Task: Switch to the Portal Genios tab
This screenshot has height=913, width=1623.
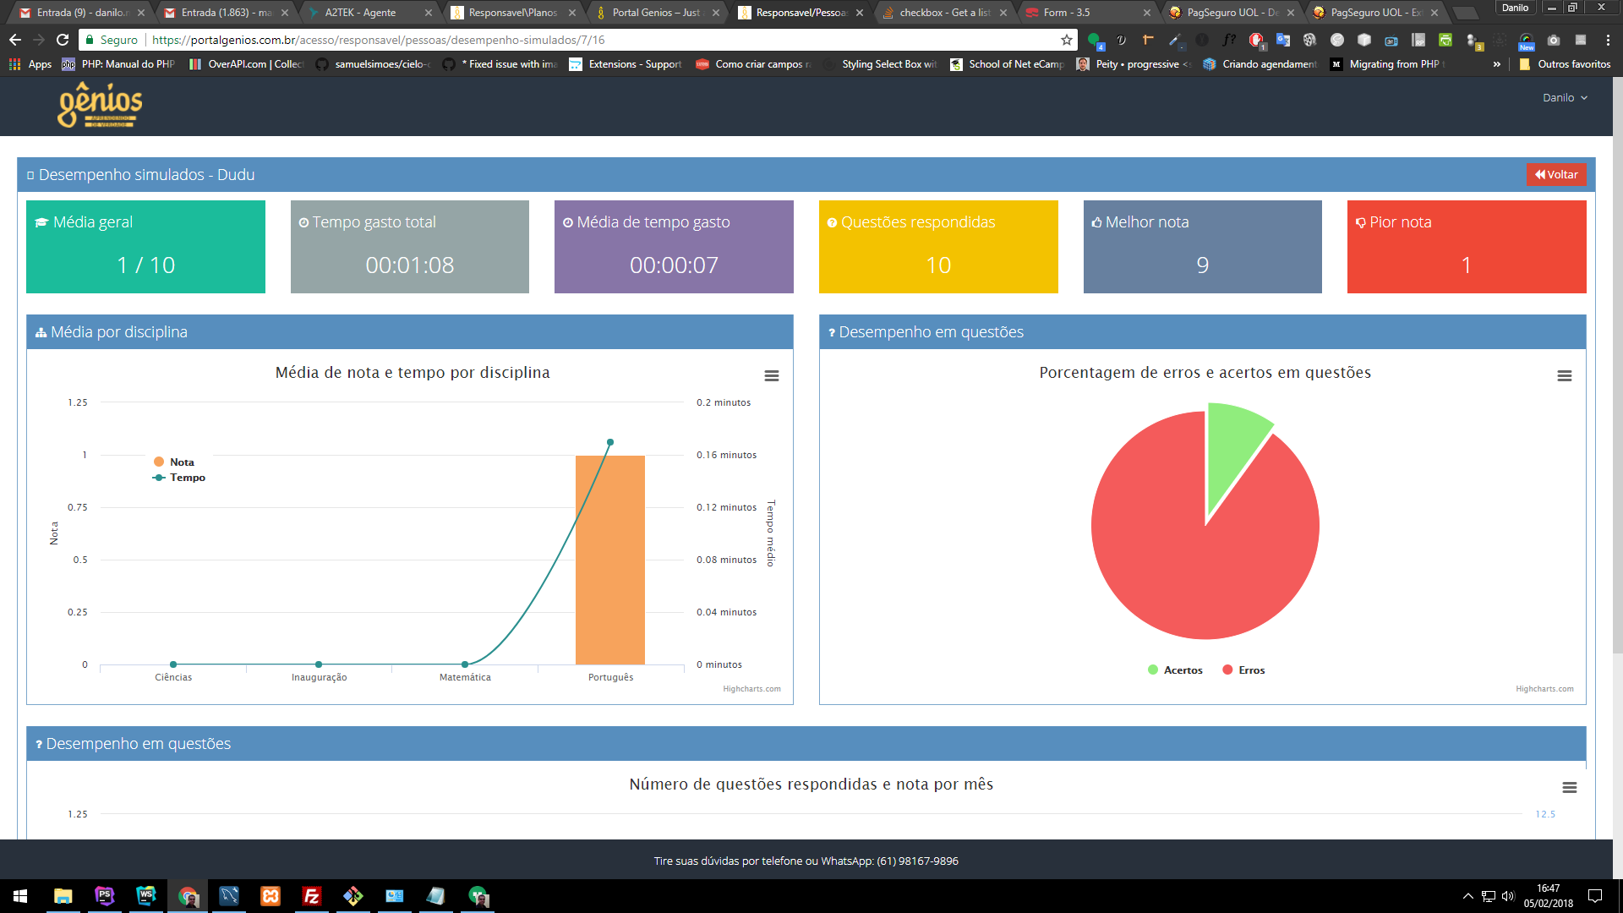Action: pyautogui.click(x=655, y=13)
